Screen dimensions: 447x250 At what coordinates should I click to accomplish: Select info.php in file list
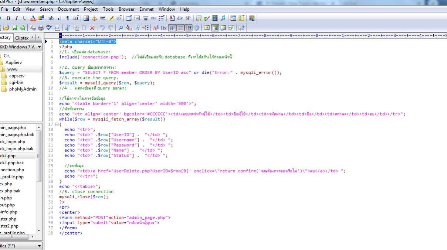coord(9,212)
